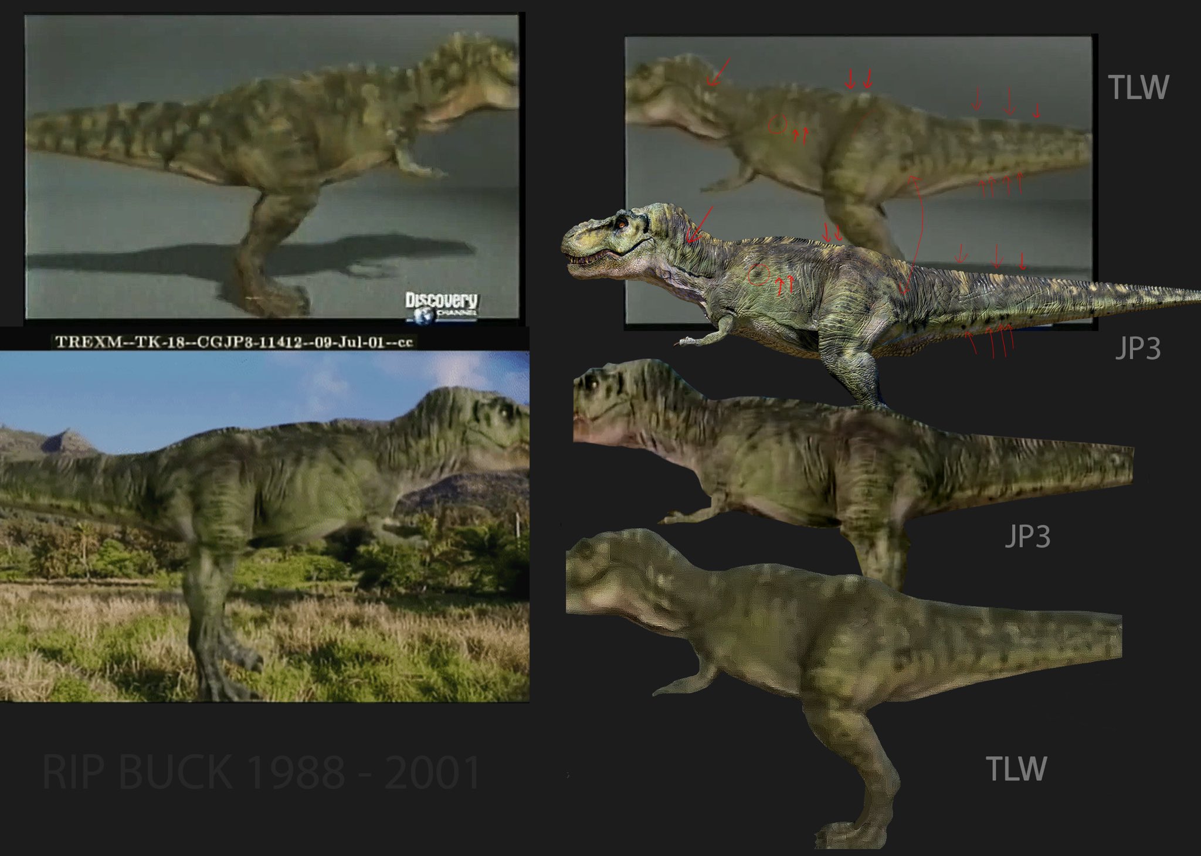This screenshot has height=856, width=1201.
Task: Select the top-left Discovery Channel T-rex frame
Action: point(272,167)
